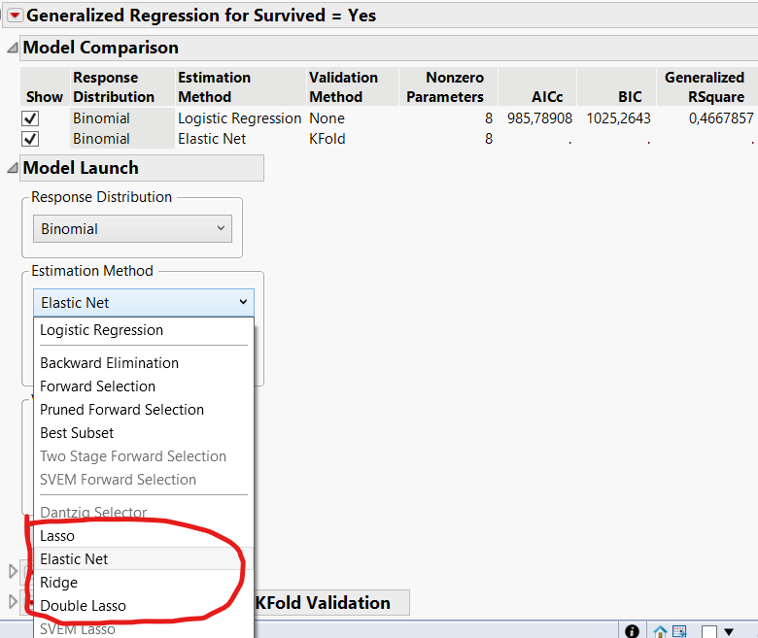Pick Forward Selection estimation method
Image resolution: width=758 pixels, height=638 pixels.
point(97,386)
